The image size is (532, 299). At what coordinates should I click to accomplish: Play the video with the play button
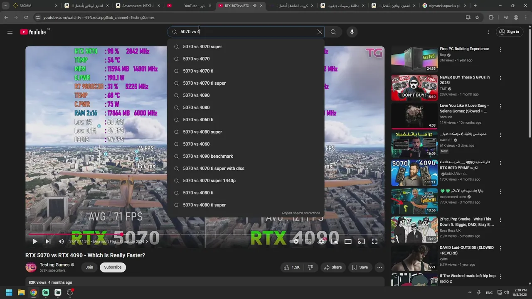(x=35, y=241)
